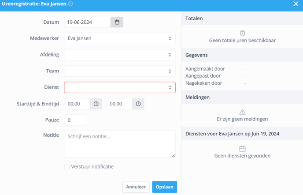This screenshot has width=303, height=195.
Task: Click the Starttijd 00:00 input field
Action: [77, 104]
